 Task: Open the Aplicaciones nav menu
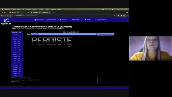[x=39, y=20]
